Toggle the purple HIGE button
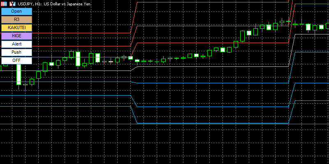Image resolution: width=329 pixels, height=164 pixels. pos(16,36)
